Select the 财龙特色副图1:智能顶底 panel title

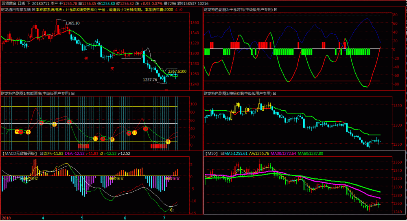35,94
